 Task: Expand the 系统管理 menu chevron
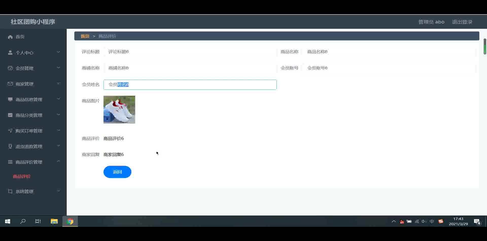[x=58, y=191]
